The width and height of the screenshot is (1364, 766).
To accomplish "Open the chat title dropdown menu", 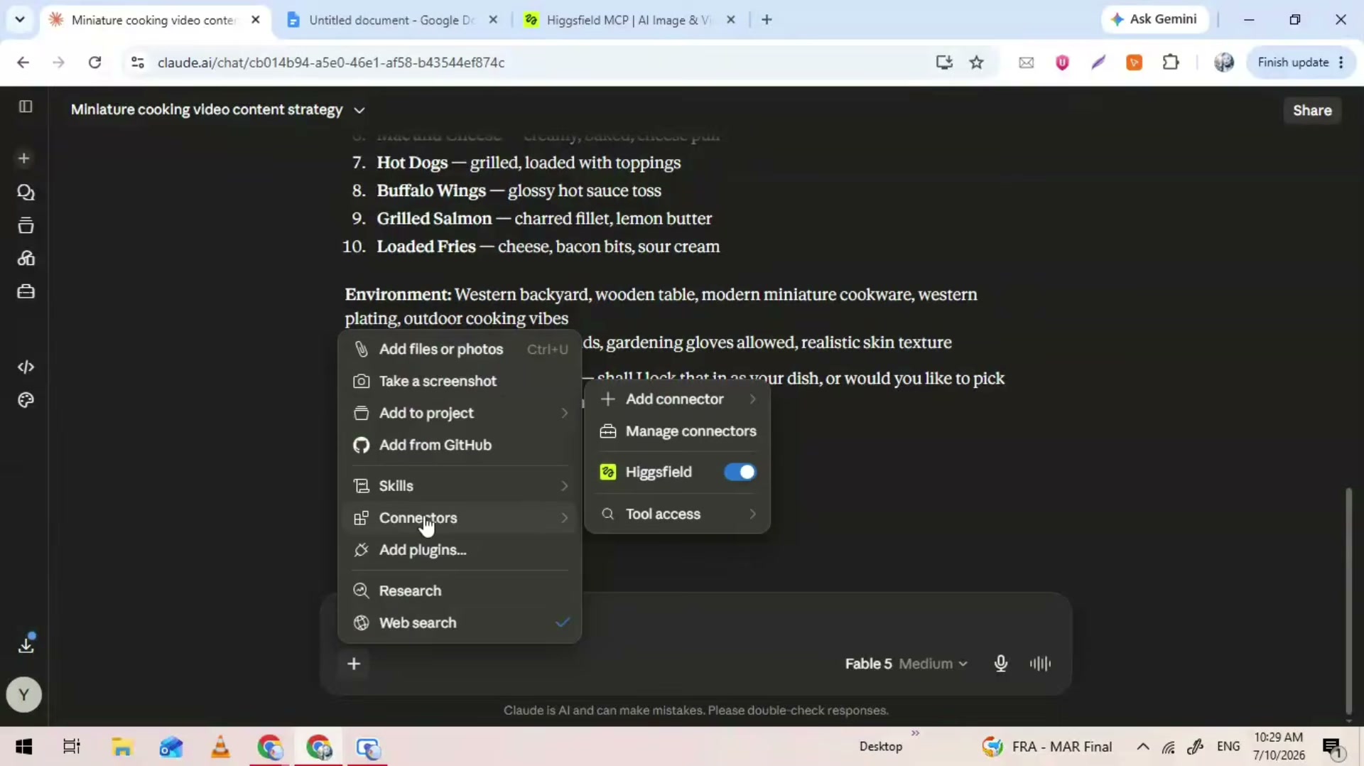I will pyautogui.click(x=359, y=110).
